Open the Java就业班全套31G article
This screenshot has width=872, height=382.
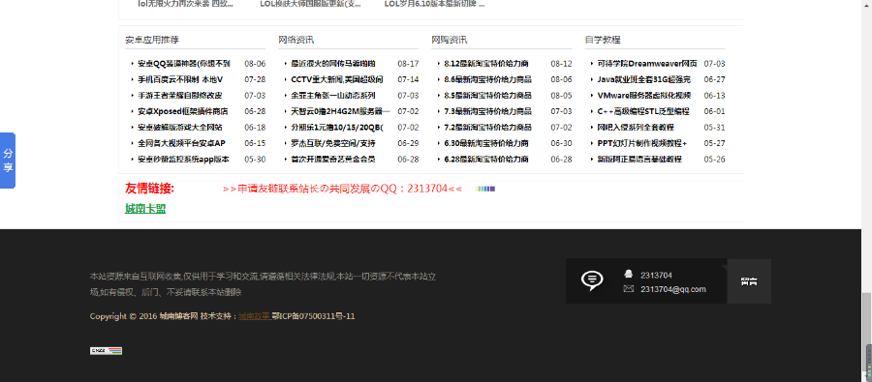pos(644,79)
